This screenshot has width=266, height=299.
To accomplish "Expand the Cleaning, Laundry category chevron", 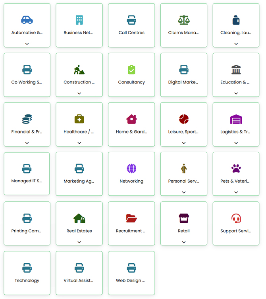I will [236, 44].
